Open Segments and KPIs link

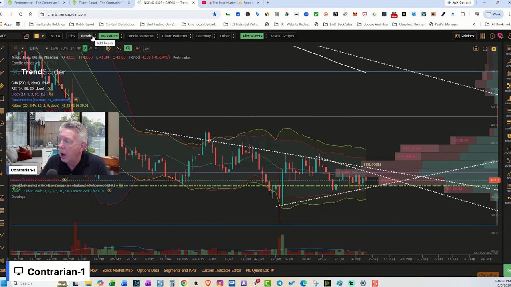click(180, 270)
